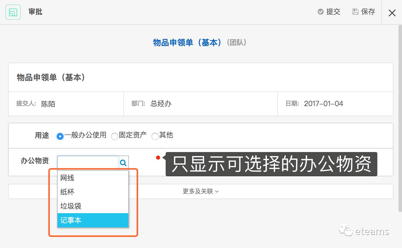Choose 网线 from the dropdown list
Viewport: 402px width, 248px height.
[93, 178]
